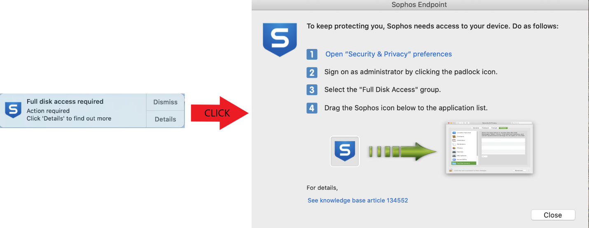
Task: Open "Security & Privacy" preferences link
Action: (388, 54)
